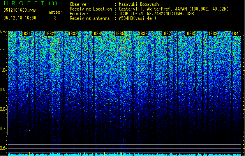Click the 1640 time marker
This screenshot has width=245, height=156.
(x=236, y=34)
